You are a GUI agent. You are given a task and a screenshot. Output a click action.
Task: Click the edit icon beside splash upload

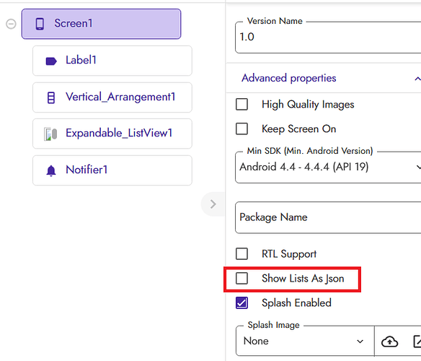(x=417, y=342)
